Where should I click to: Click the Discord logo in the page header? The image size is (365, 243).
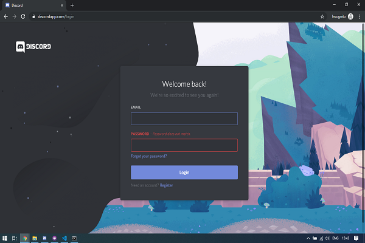tap(33, 47)
